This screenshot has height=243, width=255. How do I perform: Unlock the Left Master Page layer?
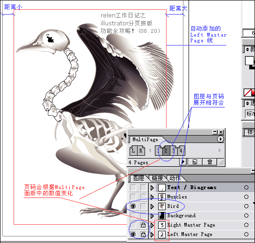point(143,235)
